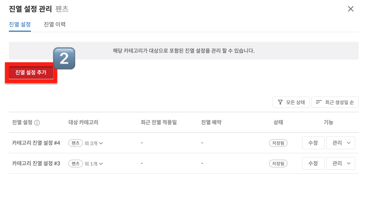Viewport: 368px width, 216px height.
Task: Expand 외 3개 categories for setting #4
Action: pos(94,143)
